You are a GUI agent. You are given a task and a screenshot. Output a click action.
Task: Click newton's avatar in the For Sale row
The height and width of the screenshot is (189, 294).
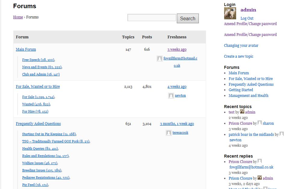point(171,96)
